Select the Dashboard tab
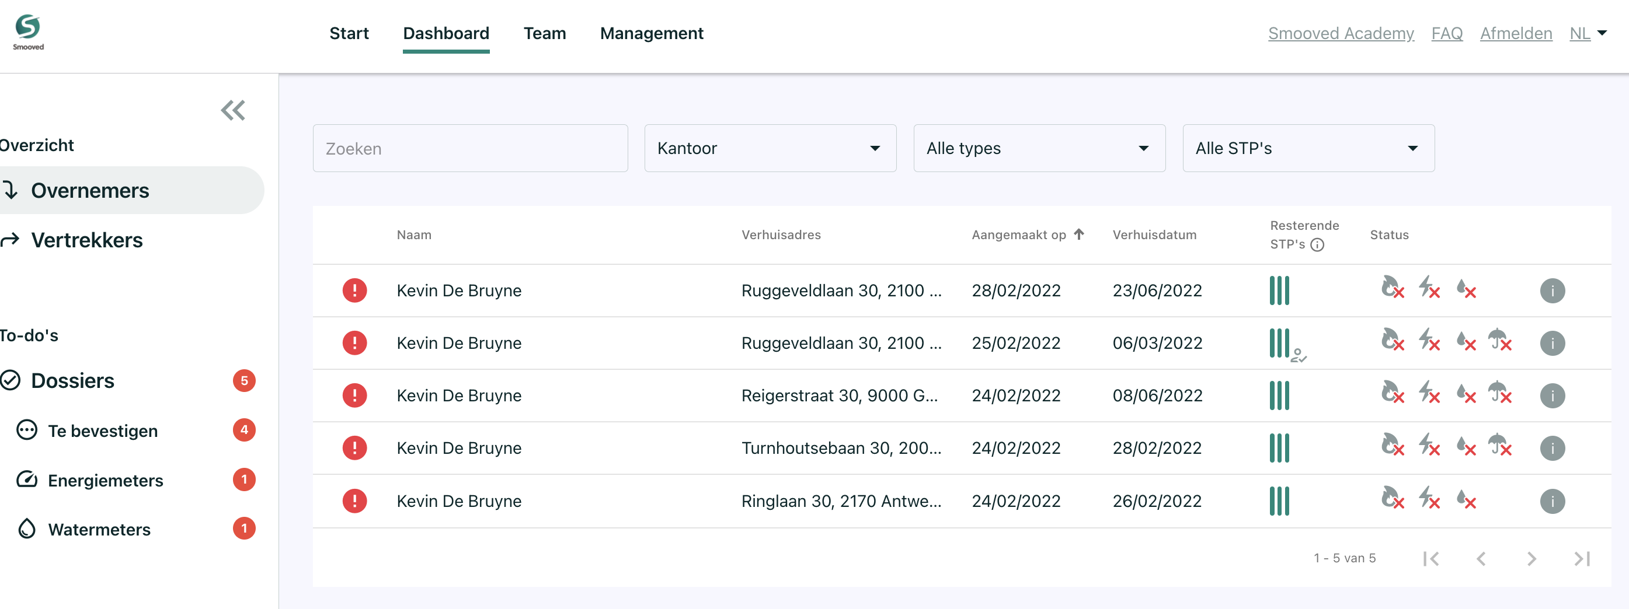 coord(446,33)
